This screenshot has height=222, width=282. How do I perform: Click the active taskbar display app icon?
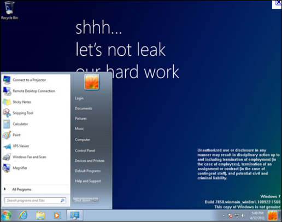click(75, 215)
